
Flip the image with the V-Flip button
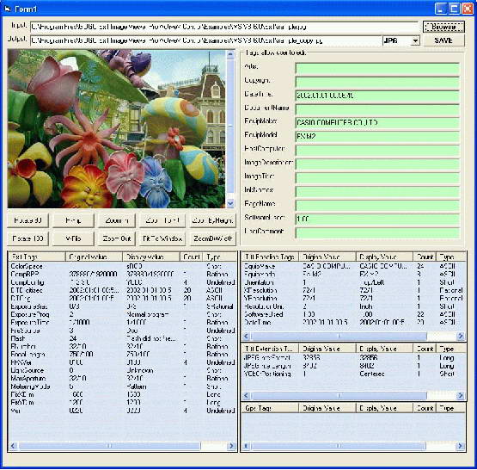tap(73, 238)
